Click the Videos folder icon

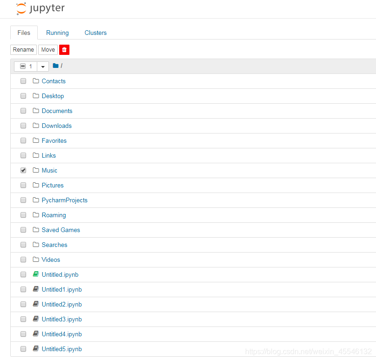coord(36,260)
